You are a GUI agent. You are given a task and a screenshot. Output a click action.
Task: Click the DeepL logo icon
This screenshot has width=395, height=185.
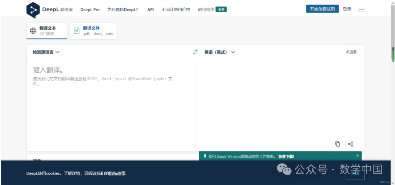(x=33, y=10)
